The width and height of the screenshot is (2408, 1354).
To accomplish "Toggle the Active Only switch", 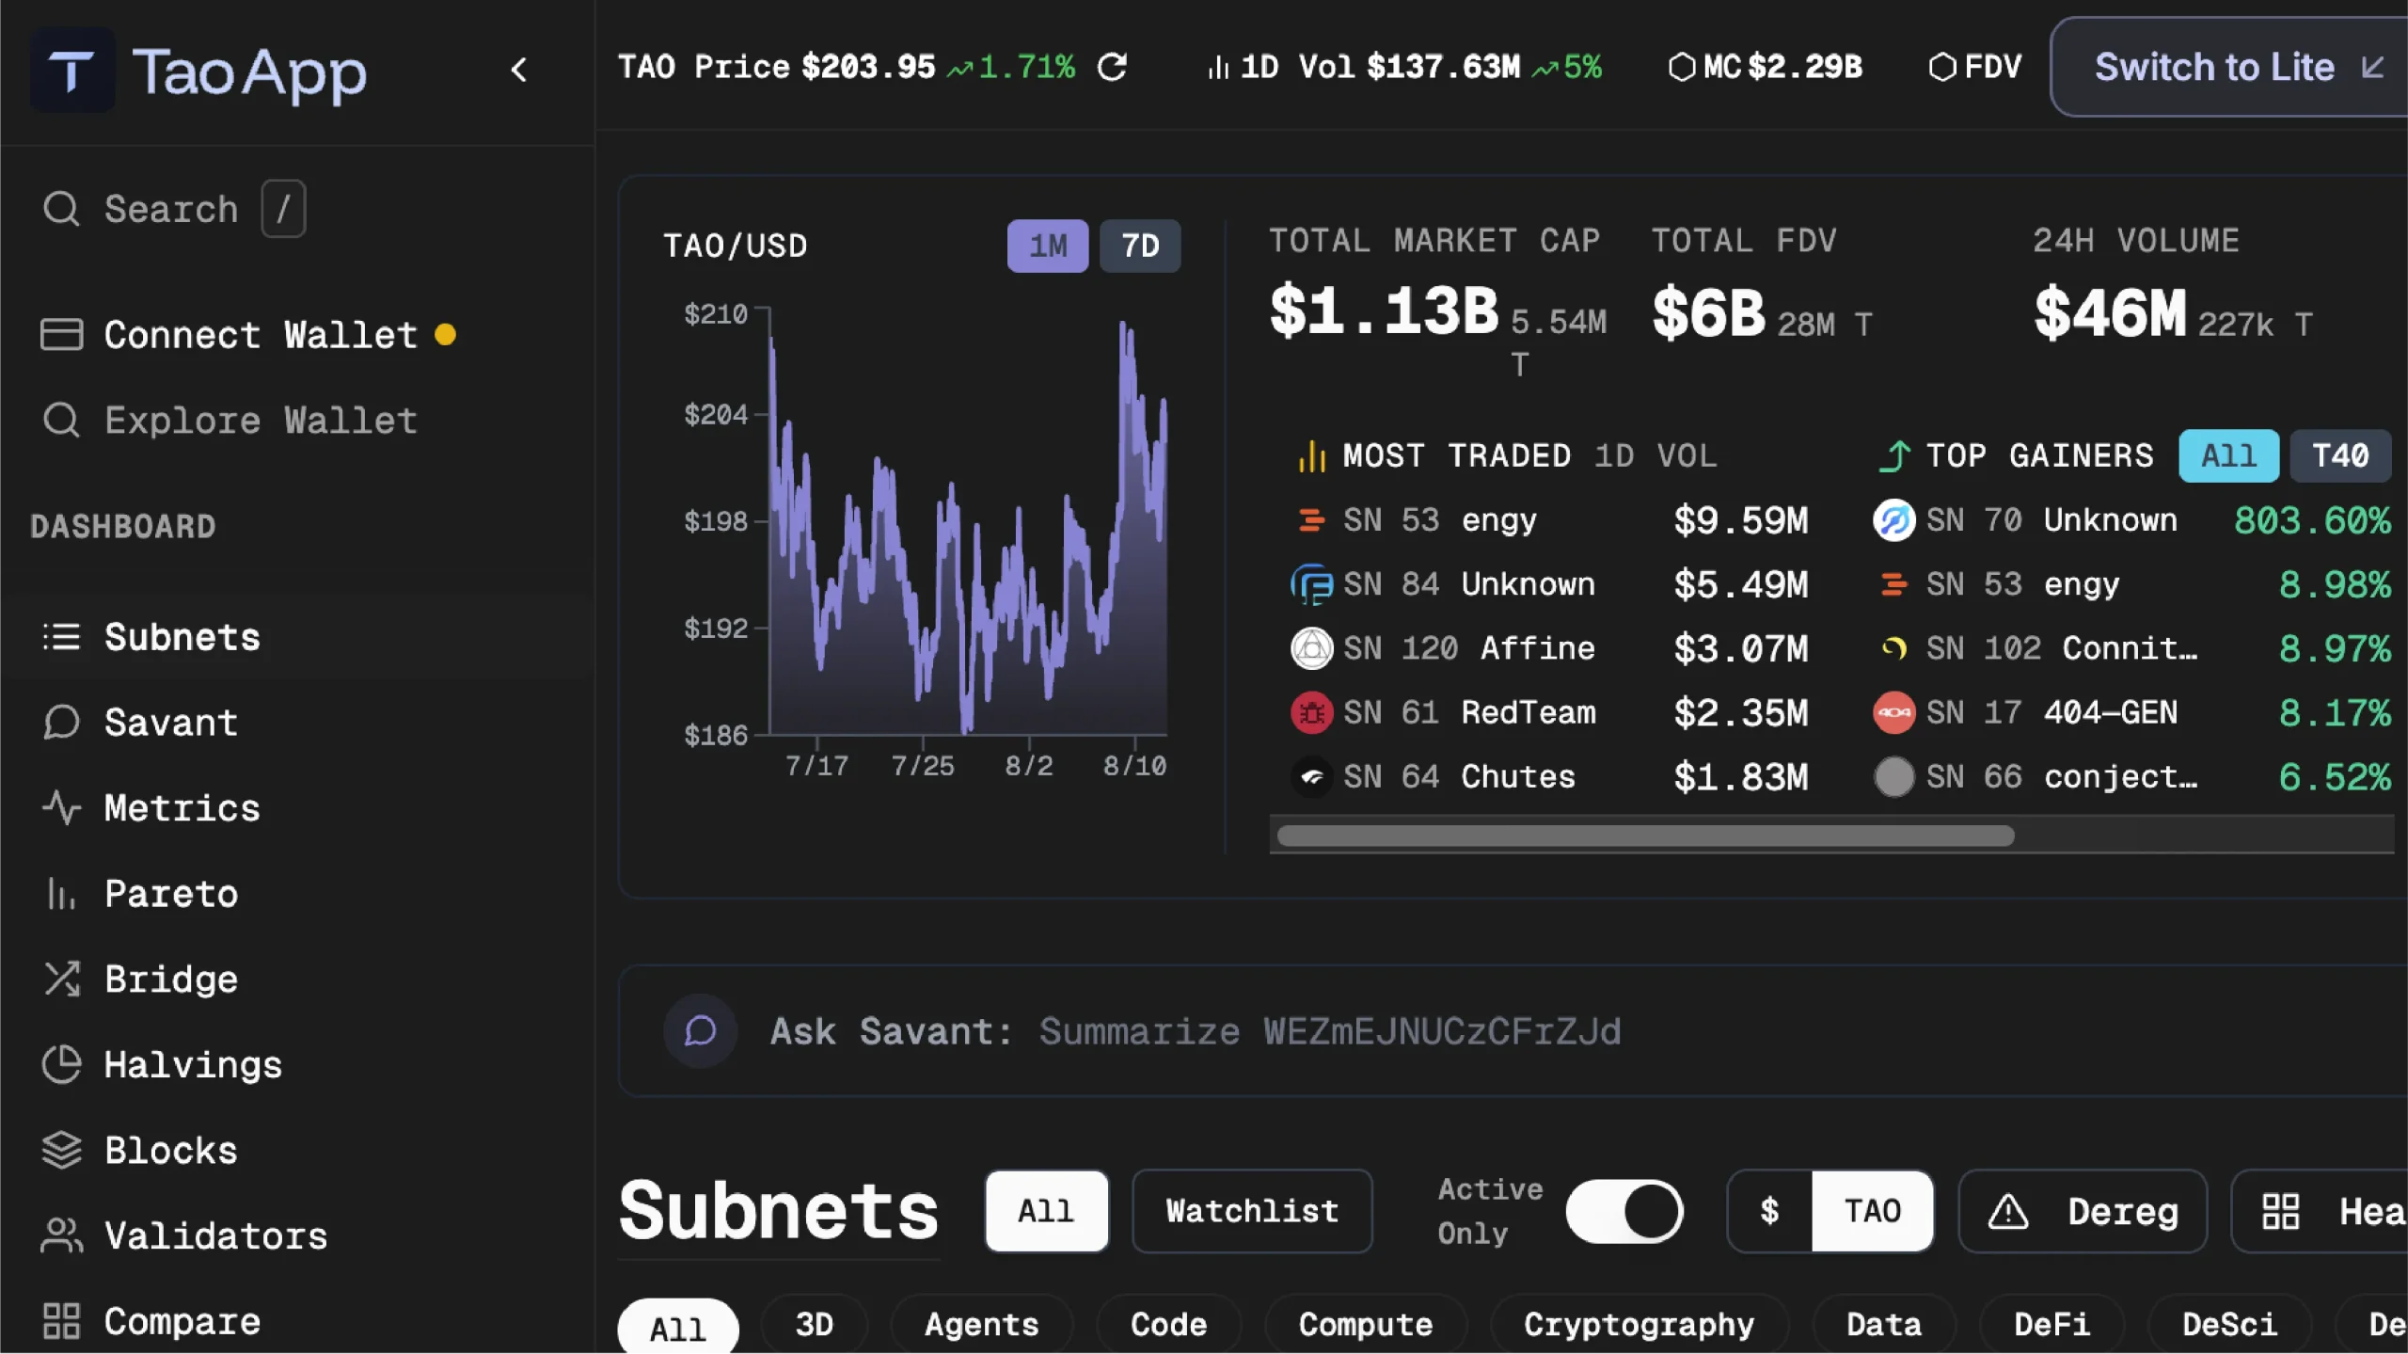I will coord(1624,1211).
